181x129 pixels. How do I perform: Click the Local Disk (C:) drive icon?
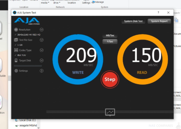point(17,120)
